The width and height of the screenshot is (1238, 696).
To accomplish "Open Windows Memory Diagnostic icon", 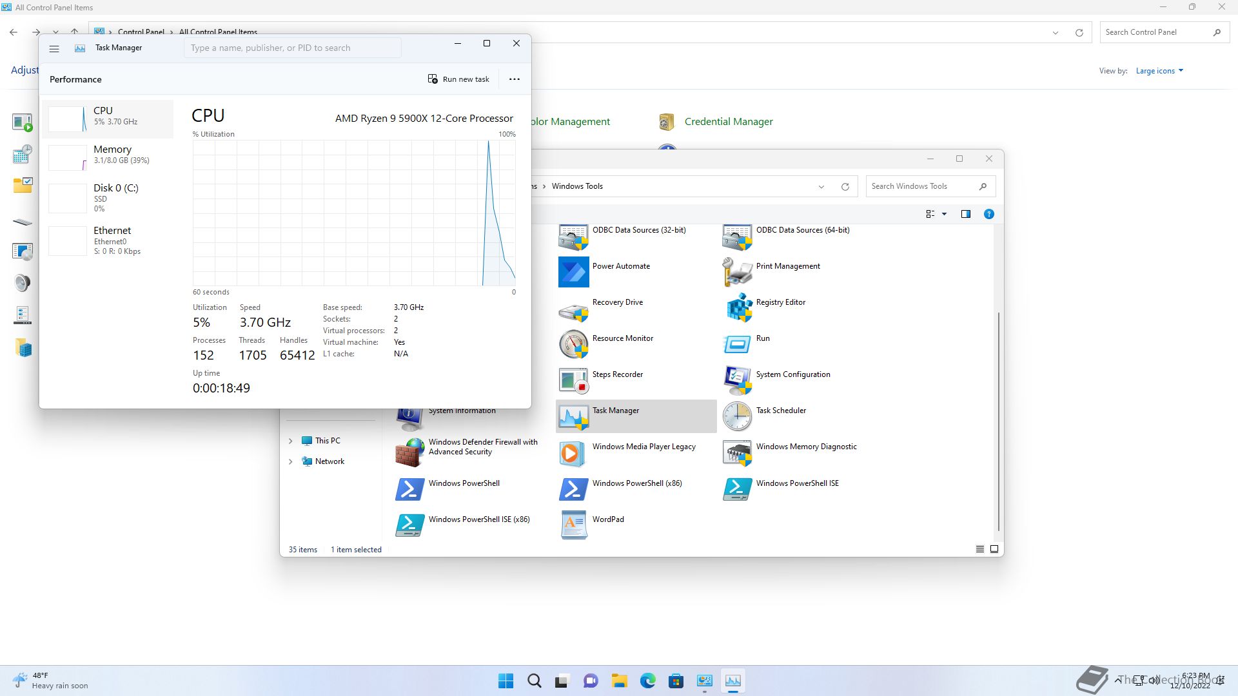I will 737,453.
